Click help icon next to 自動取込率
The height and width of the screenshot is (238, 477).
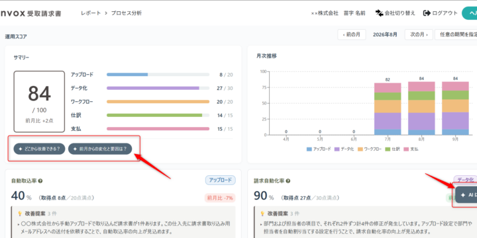pyautogui.click(x=40, y=181)
